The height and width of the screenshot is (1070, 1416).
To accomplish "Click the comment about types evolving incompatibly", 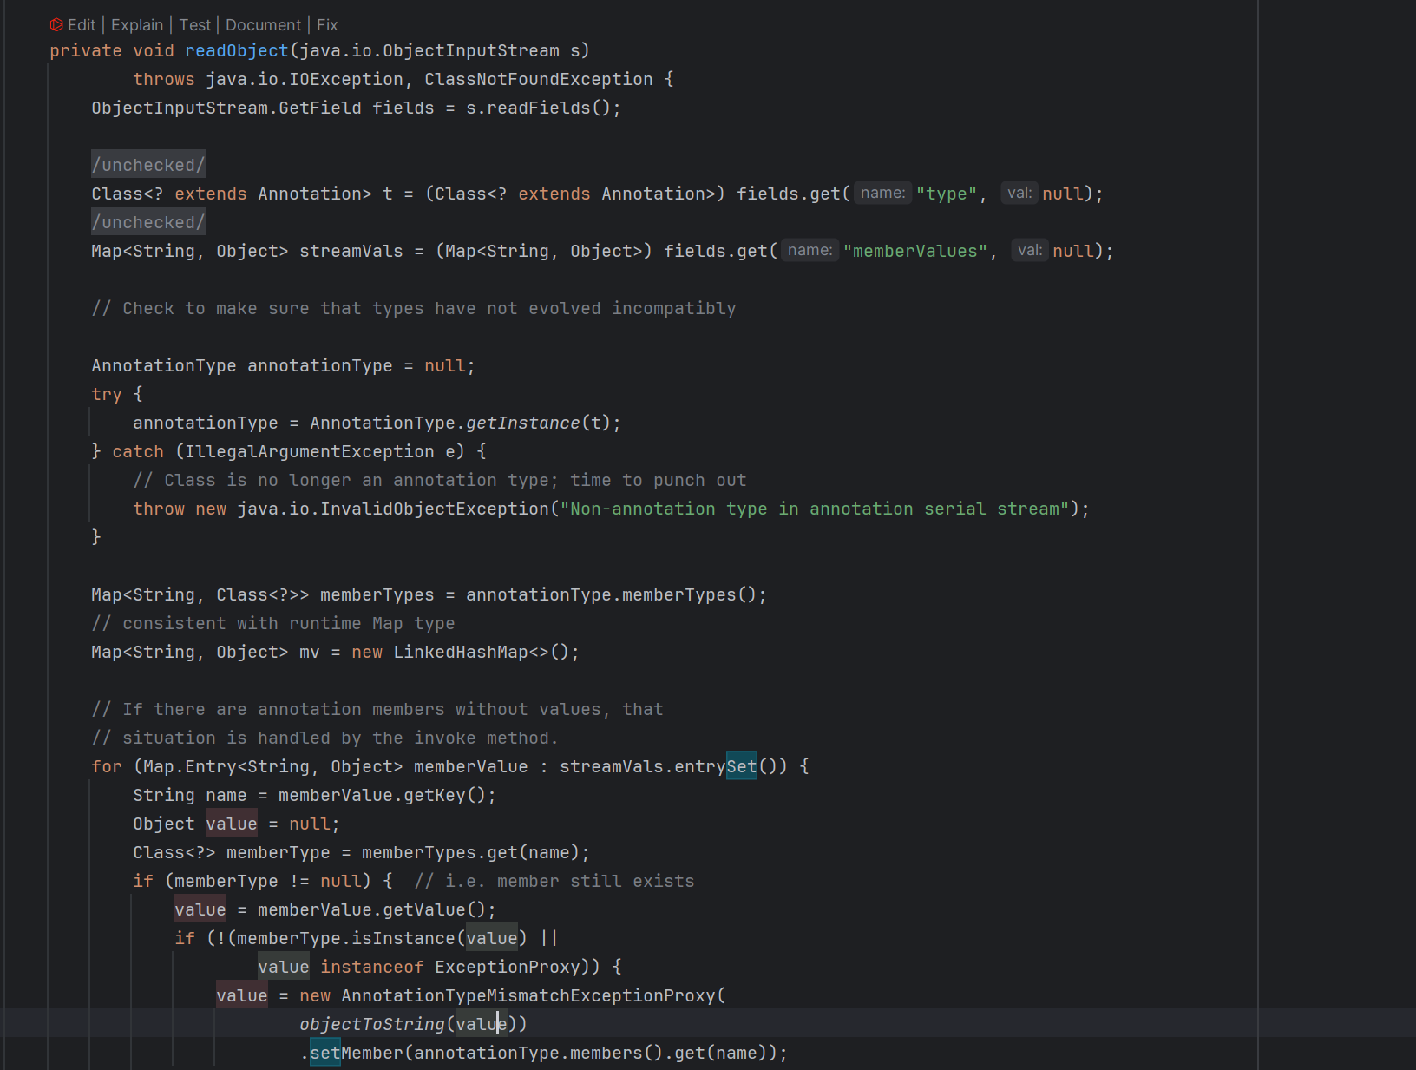I will point(414,308).
